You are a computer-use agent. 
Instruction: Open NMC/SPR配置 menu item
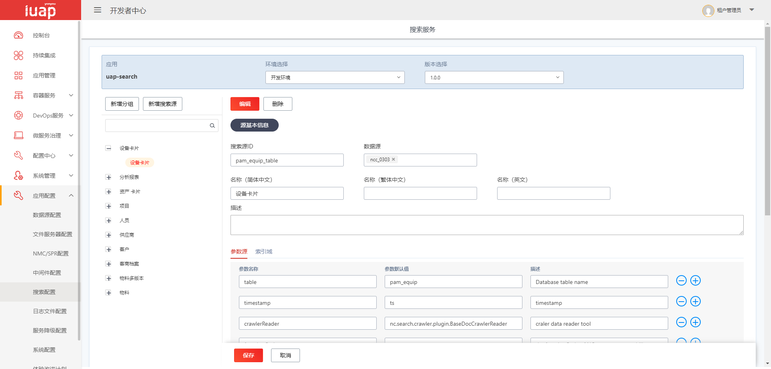pyautogui.click(x=51, y=253)
